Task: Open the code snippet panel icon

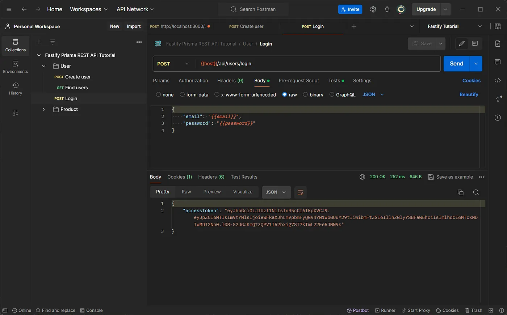Action: click(x=498, y=81)
